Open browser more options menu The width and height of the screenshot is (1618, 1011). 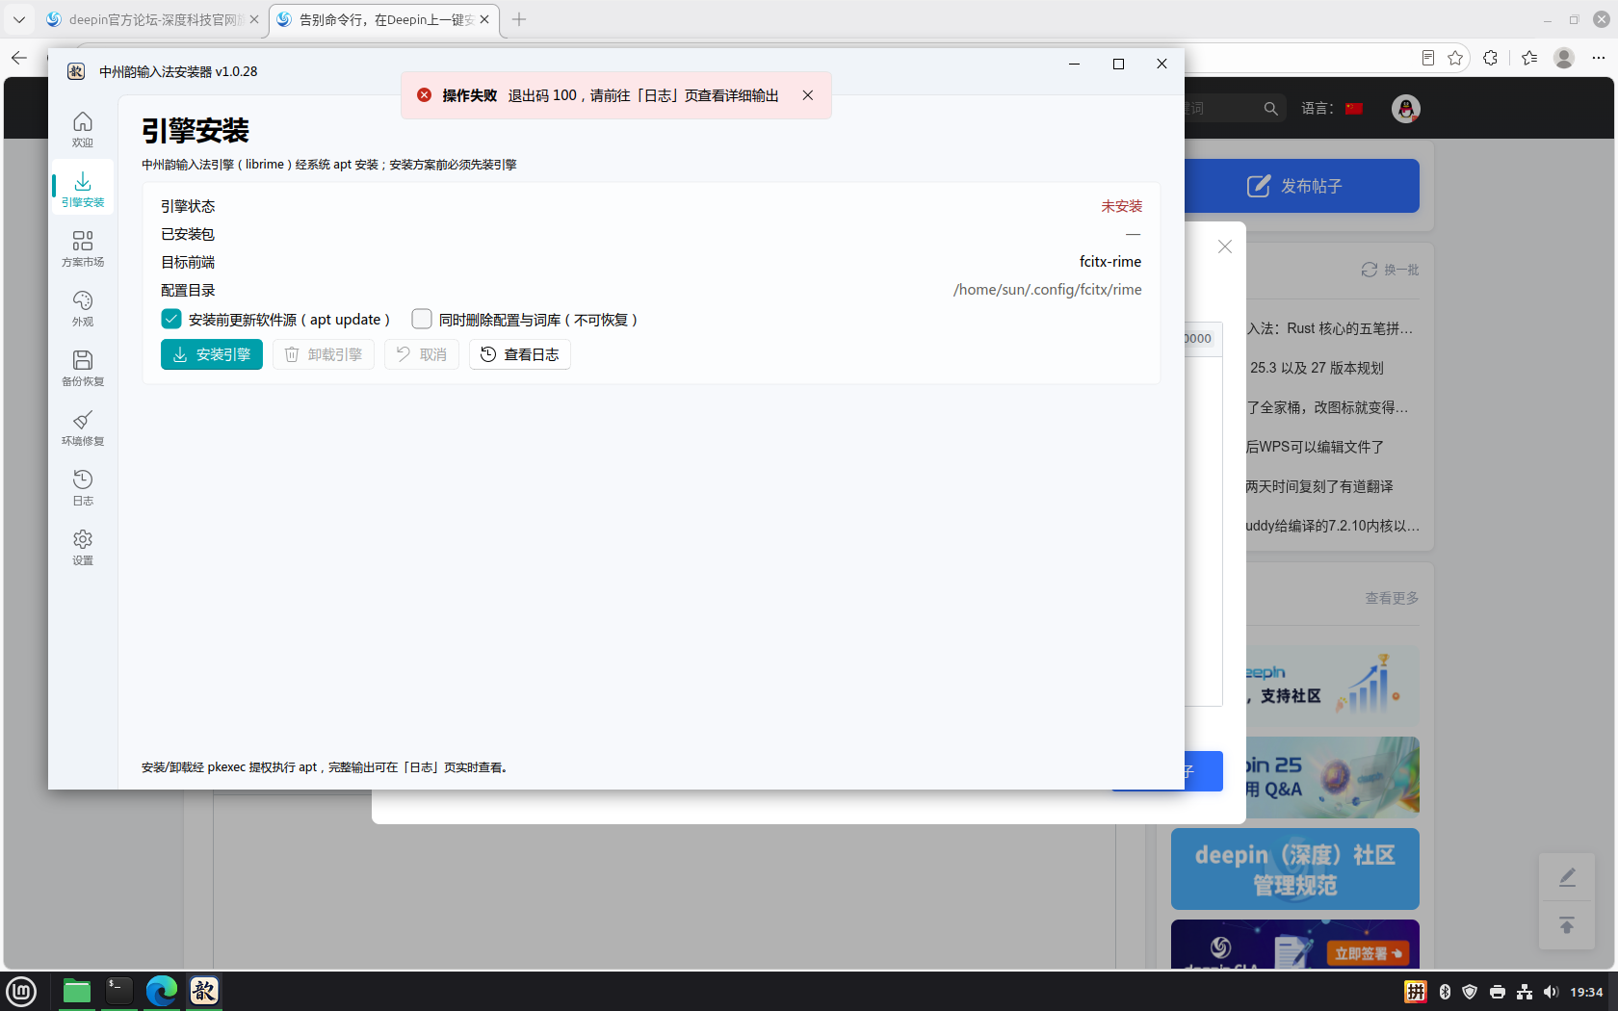[x=1599, y=58]
